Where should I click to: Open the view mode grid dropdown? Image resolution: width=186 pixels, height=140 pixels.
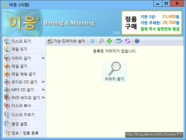(119, 41)
